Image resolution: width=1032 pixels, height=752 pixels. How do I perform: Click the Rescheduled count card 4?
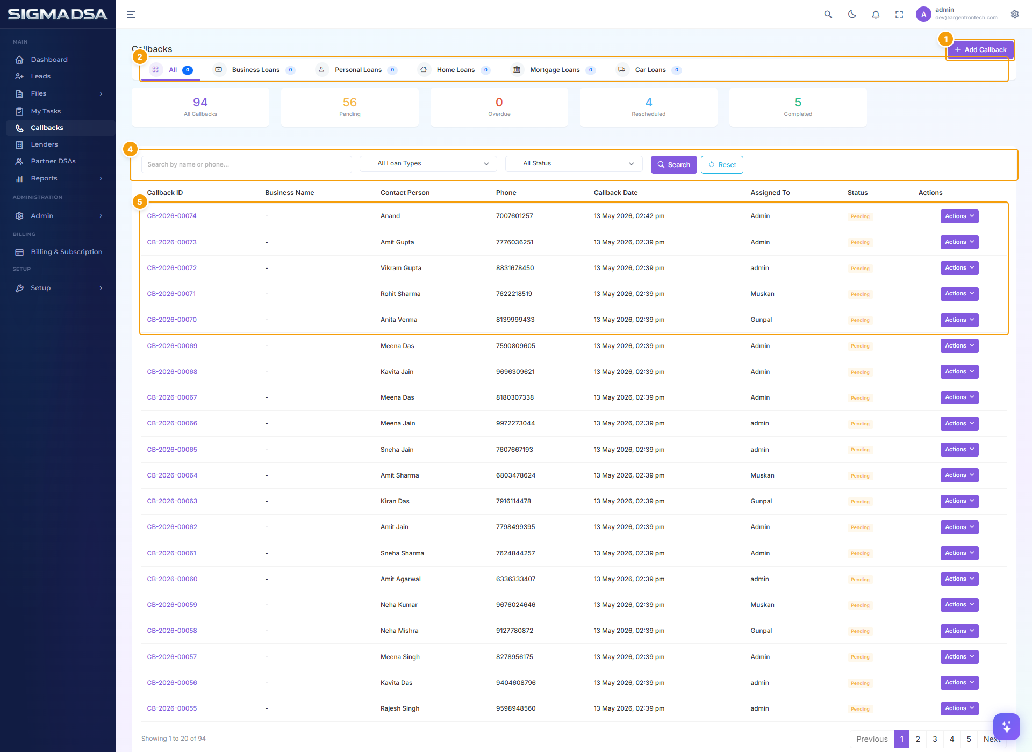(x=648, y=107)
